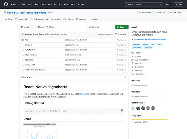The width and height of the screenshot is (187, 139).
Task: Click the Sign up button
Action: pos(178,4)
